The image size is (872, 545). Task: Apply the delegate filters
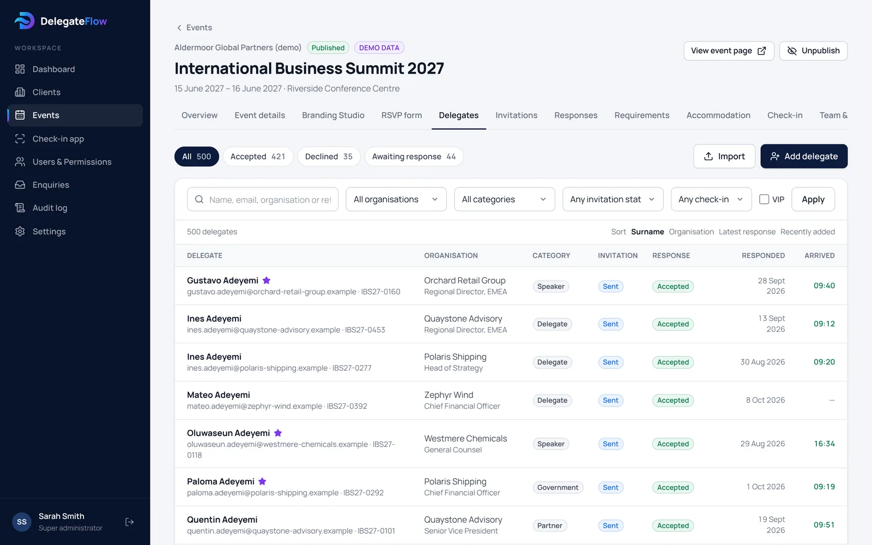(813, 199)
